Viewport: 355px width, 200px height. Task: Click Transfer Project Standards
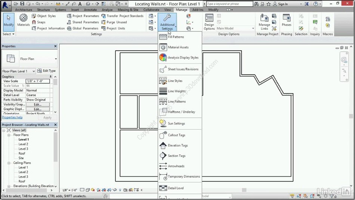122,16
